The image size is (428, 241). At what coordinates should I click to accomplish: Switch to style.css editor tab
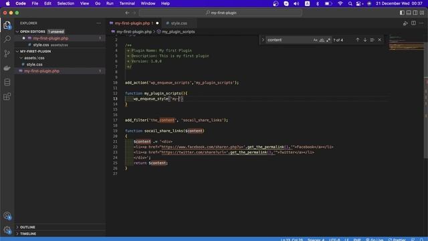(179, 23)
